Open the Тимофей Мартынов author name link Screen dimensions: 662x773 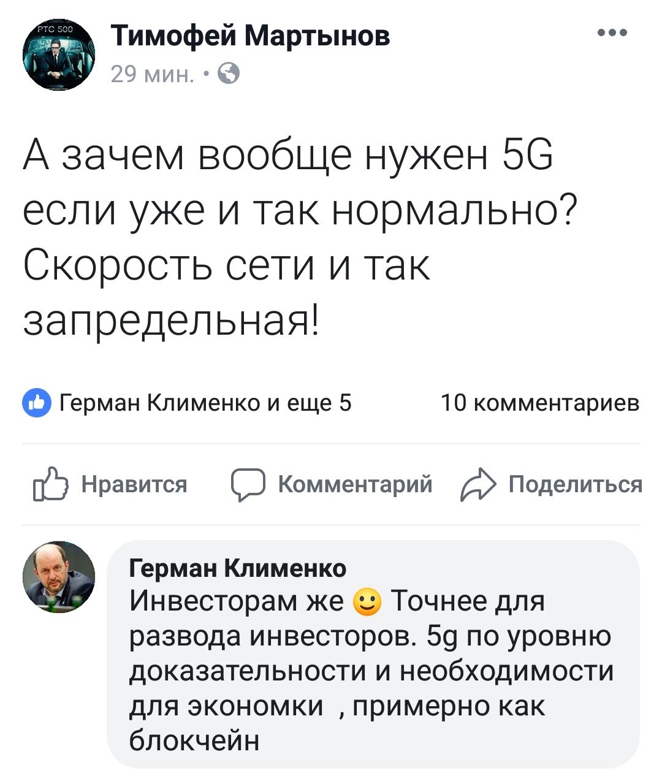(x=250, y=36)
